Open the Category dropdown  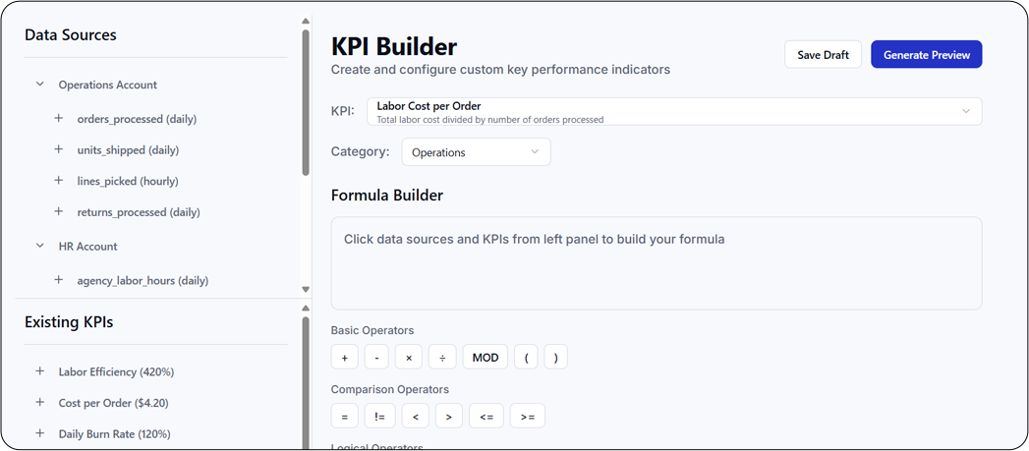[476, 152]
